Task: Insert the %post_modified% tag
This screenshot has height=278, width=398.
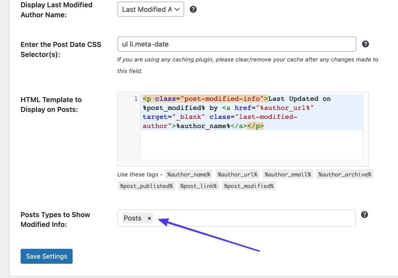Action: [x=248, y=186]
